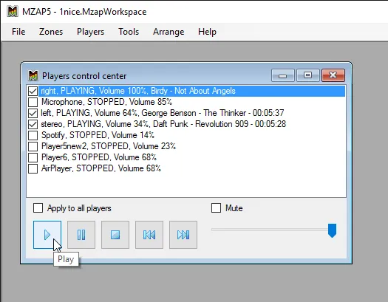Check the Mute checkbox
Viewport: 388px width, 302px height.
[x=216, y=208]
